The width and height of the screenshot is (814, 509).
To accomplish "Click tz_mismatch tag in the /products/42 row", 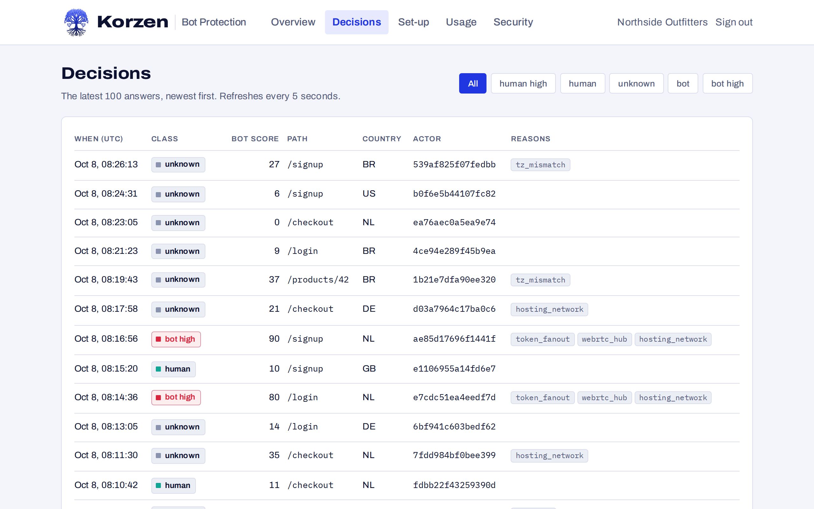I will click(540, 280).
